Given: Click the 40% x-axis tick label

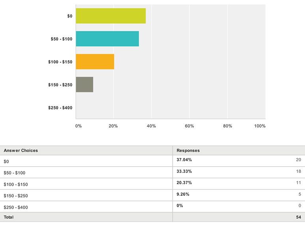Looking at the screenshot, I should tap(151, 126).
